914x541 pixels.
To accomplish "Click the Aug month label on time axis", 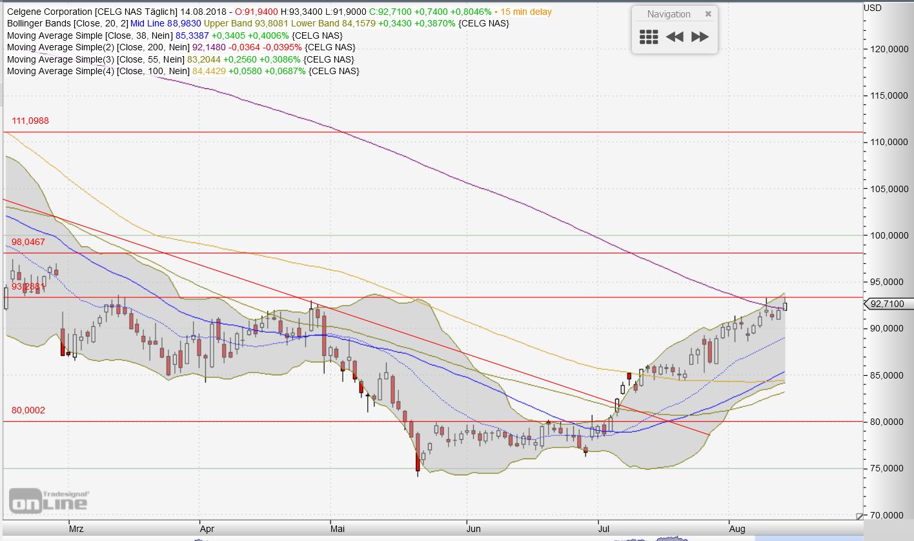I will click(737, 529).
